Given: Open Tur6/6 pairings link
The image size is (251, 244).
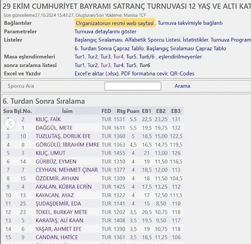Looking at the screenshot, I should coord(147,57).
